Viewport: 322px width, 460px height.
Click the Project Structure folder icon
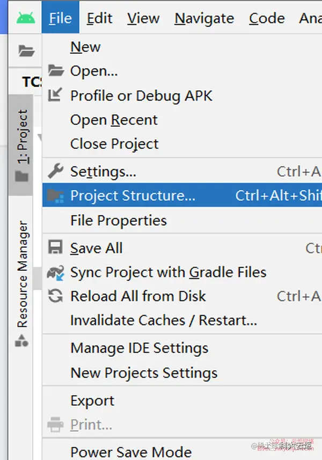pyautogui.click(x=56, y=196)
